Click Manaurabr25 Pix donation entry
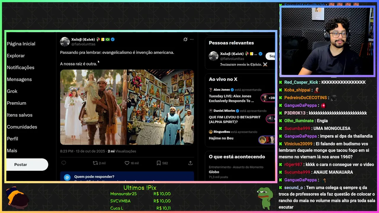 coord(140,194)
